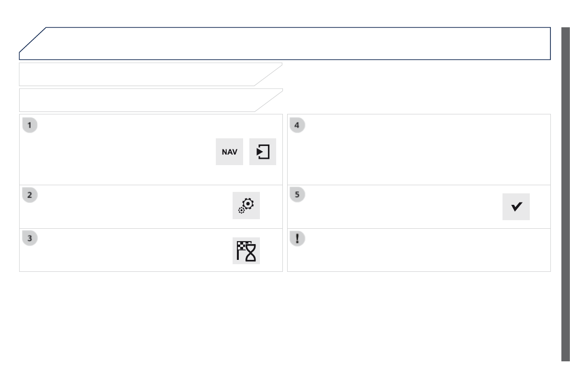Image resolution: width=570 pixels, height=380 pixels.
Task: Open the gears settings icon
Action: pos(246,206)
